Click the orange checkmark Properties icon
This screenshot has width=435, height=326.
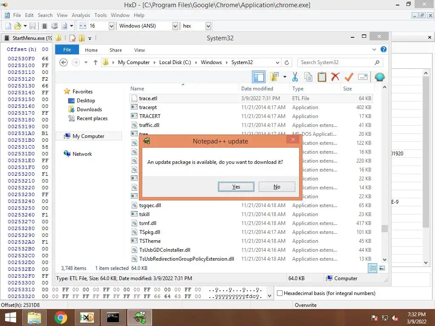(349, 77)
